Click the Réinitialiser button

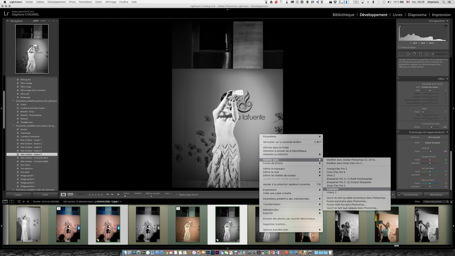tap(436, 195)
